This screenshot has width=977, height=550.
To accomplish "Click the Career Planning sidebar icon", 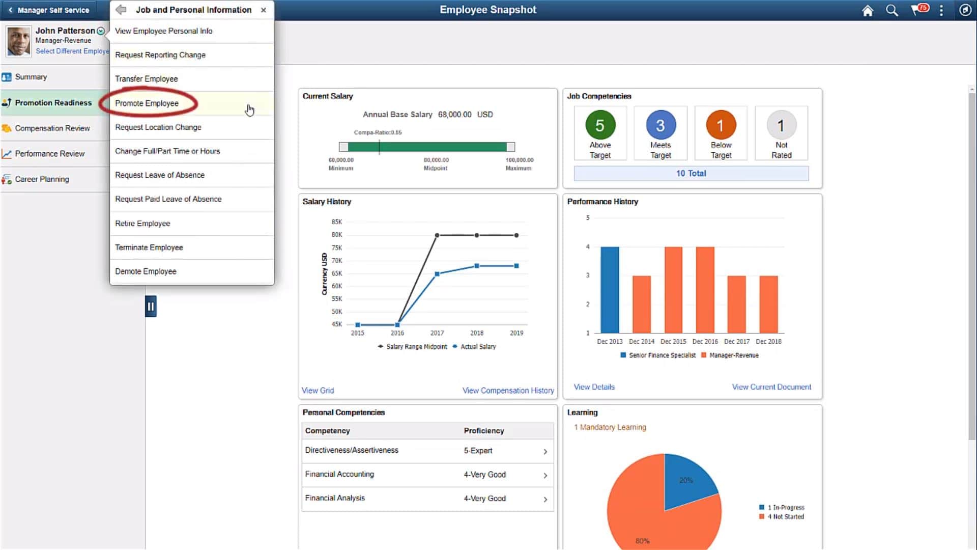I will click(7, 179).
